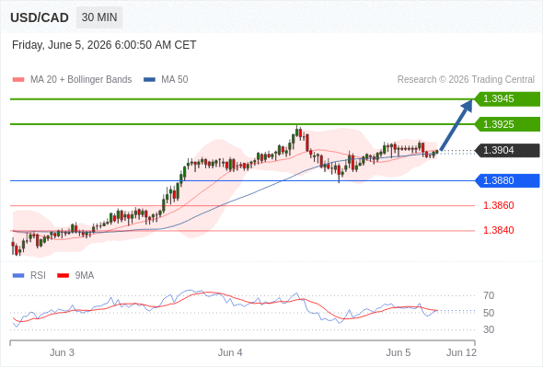Click the date 'Friday, June 5, 2026 6:00:50 AM CET'
The image size is (543, 368).
104,45
